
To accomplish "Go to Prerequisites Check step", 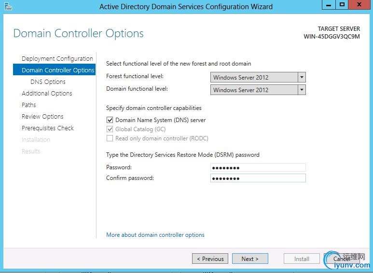I will coord(48,128).
